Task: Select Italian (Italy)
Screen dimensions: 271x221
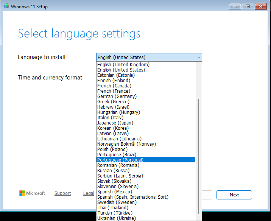Action: [x=146, y=117]
